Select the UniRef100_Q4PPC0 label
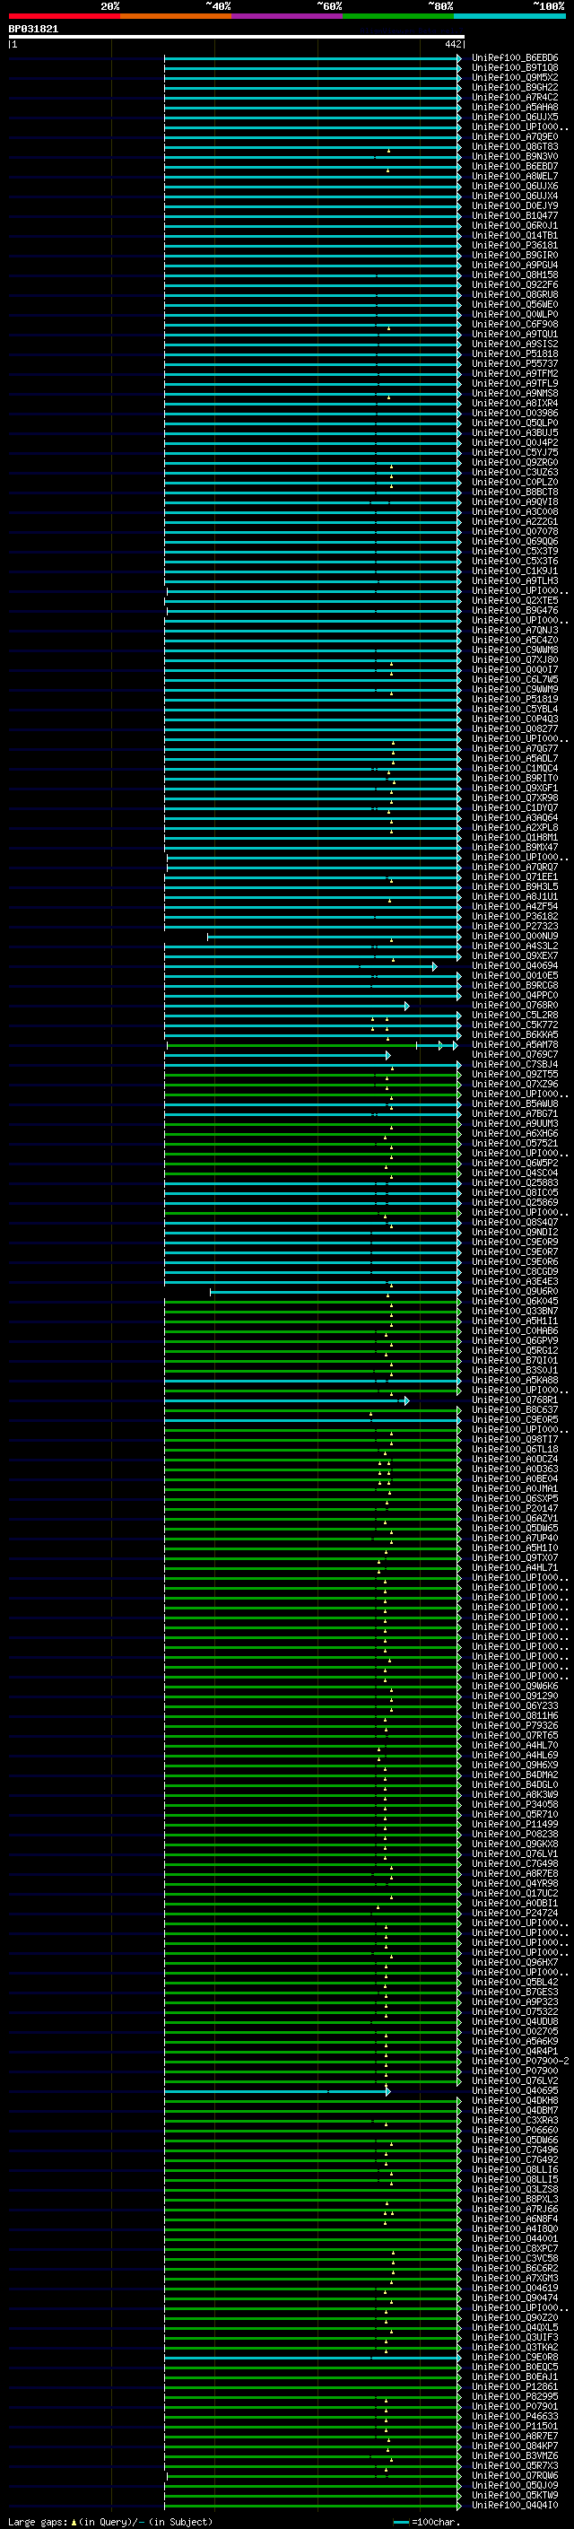This screenshot has width=574, height=2529. pyautogui.click(x=515, y=996)
